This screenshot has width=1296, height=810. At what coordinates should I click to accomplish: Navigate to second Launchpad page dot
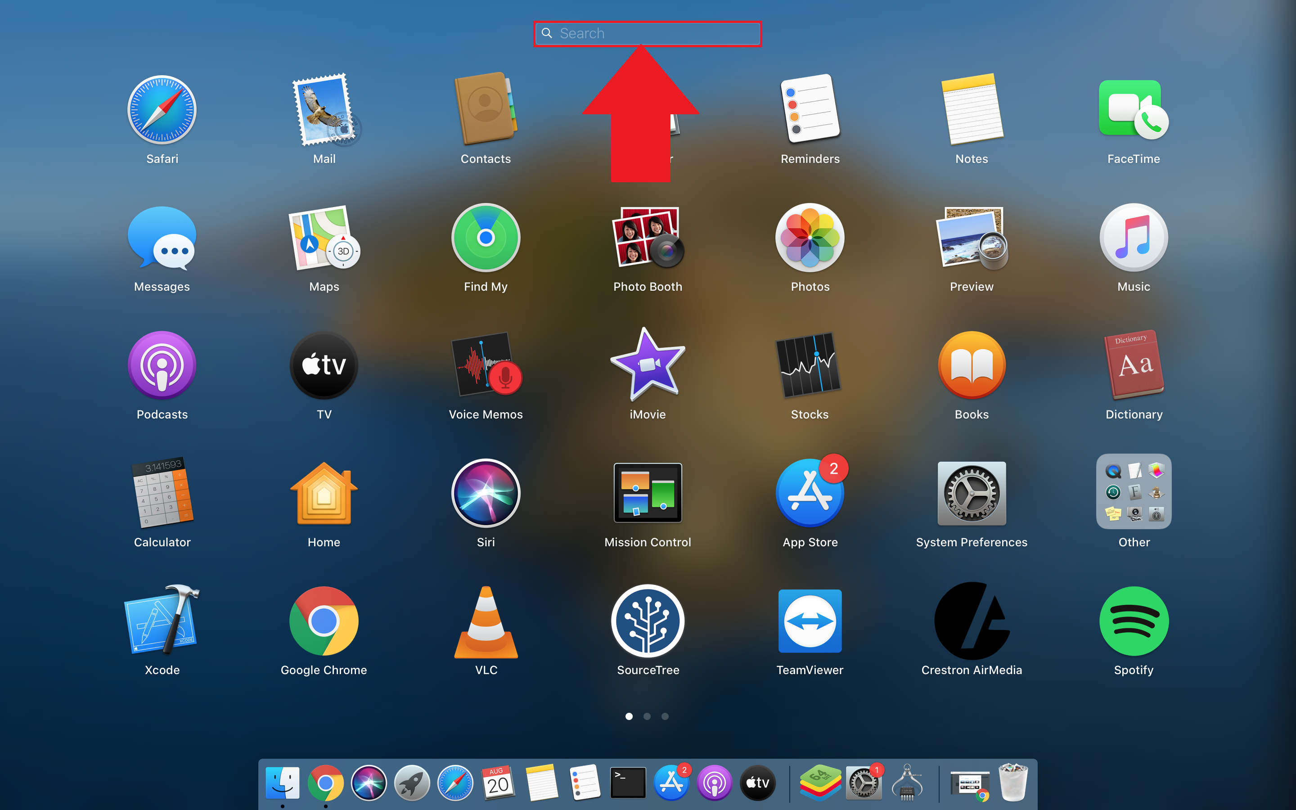coord(648,716)
